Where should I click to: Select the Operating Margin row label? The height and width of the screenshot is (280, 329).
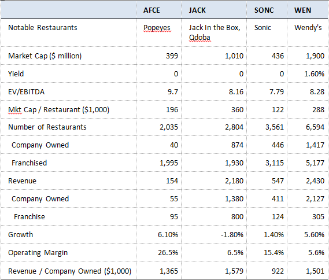coord(38,253)
